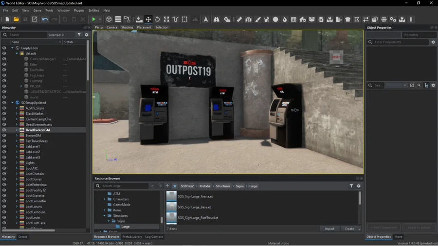Click the circle sphere toolbar icon
Screen dimensions: 438x246
(x=275, y=19)
